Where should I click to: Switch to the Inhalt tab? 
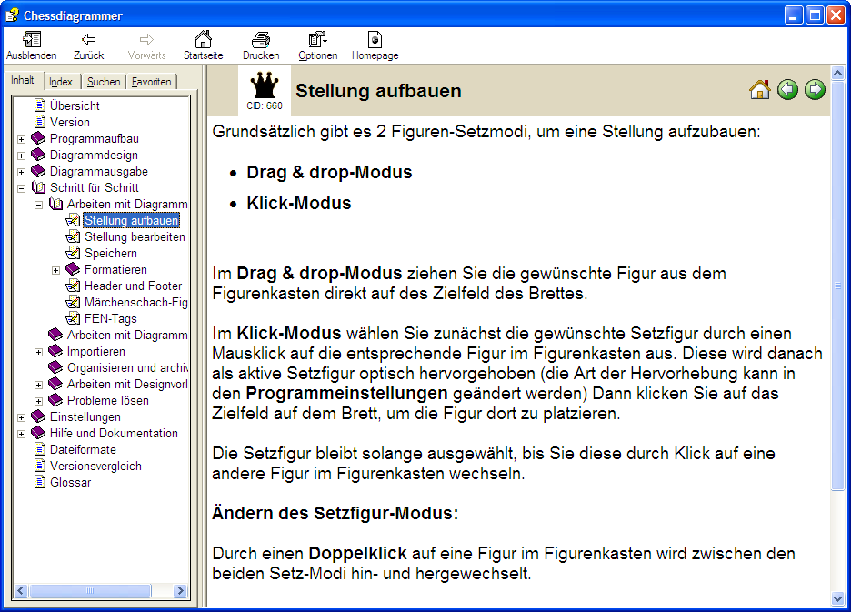click(x=23, y=80)
